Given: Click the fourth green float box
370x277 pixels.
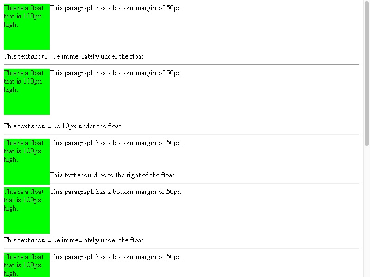Looking at the screenshot, I should click(x=27, y=211).
